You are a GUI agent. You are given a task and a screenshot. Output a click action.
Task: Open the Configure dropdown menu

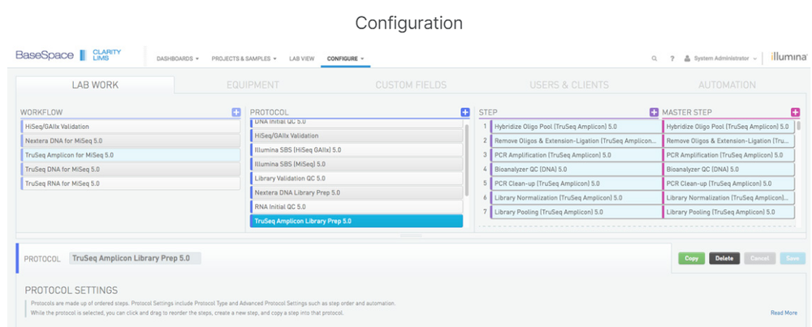pos(345,59)
